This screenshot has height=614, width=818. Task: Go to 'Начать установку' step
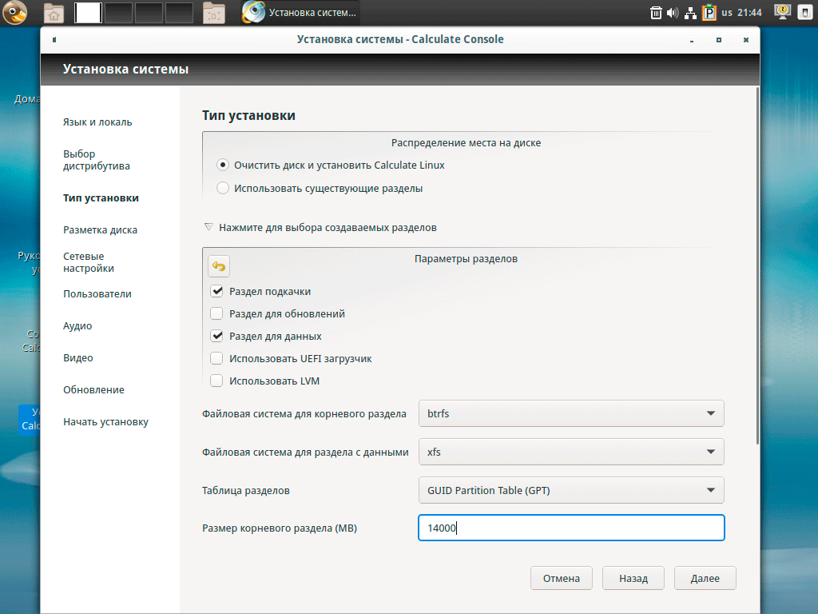click(106, 422)
